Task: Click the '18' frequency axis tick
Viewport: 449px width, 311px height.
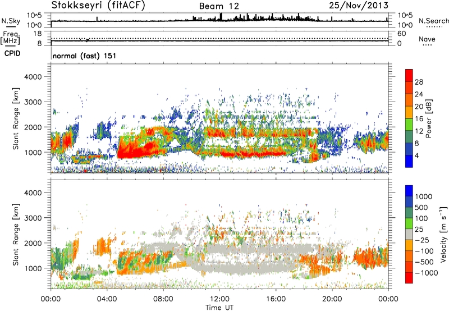Action: [38, 33]
